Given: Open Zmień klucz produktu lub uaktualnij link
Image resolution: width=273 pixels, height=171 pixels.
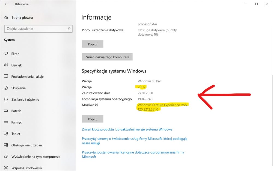Looking at the screenshot, I should [x=127, y=129].
